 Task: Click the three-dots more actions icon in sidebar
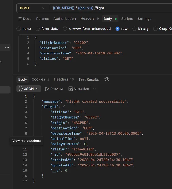click(7, 48)
